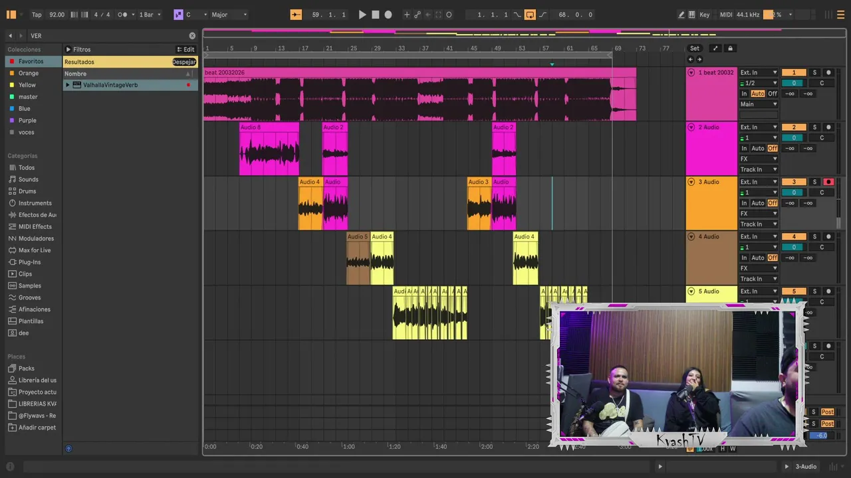Screen dimensions: 851x478
Task: Click the browser Edit button
Action: tap(185, 49)
